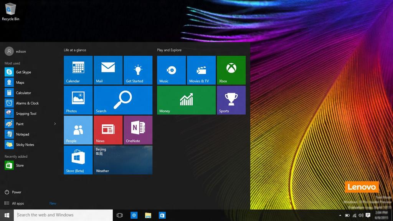This screenshot has height=221, width=393.
Task: Click the Life at a glance group title
Action: pyautogui.click(x=75, y=50)
